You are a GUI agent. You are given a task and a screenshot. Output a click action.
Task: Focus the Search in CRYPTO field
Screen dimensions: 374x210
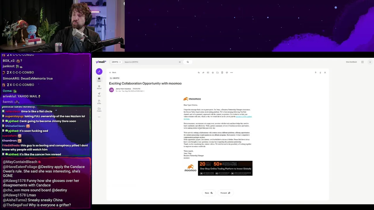coord(150,62)
